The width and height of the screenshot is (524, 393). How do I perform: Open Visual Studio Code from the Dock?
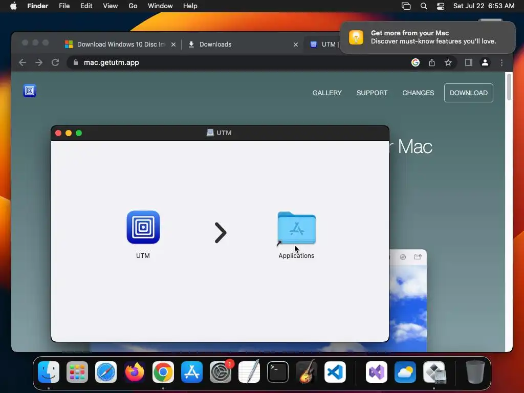[335, 372]
